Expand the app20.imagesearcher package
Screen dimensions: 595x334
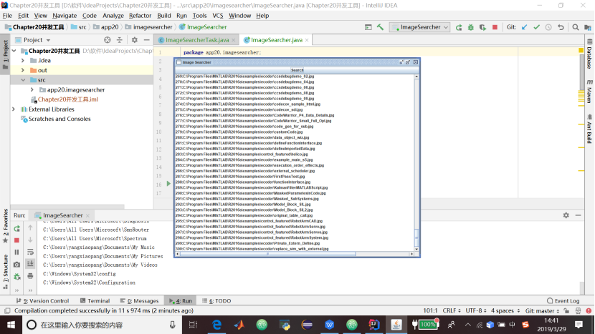32,89
